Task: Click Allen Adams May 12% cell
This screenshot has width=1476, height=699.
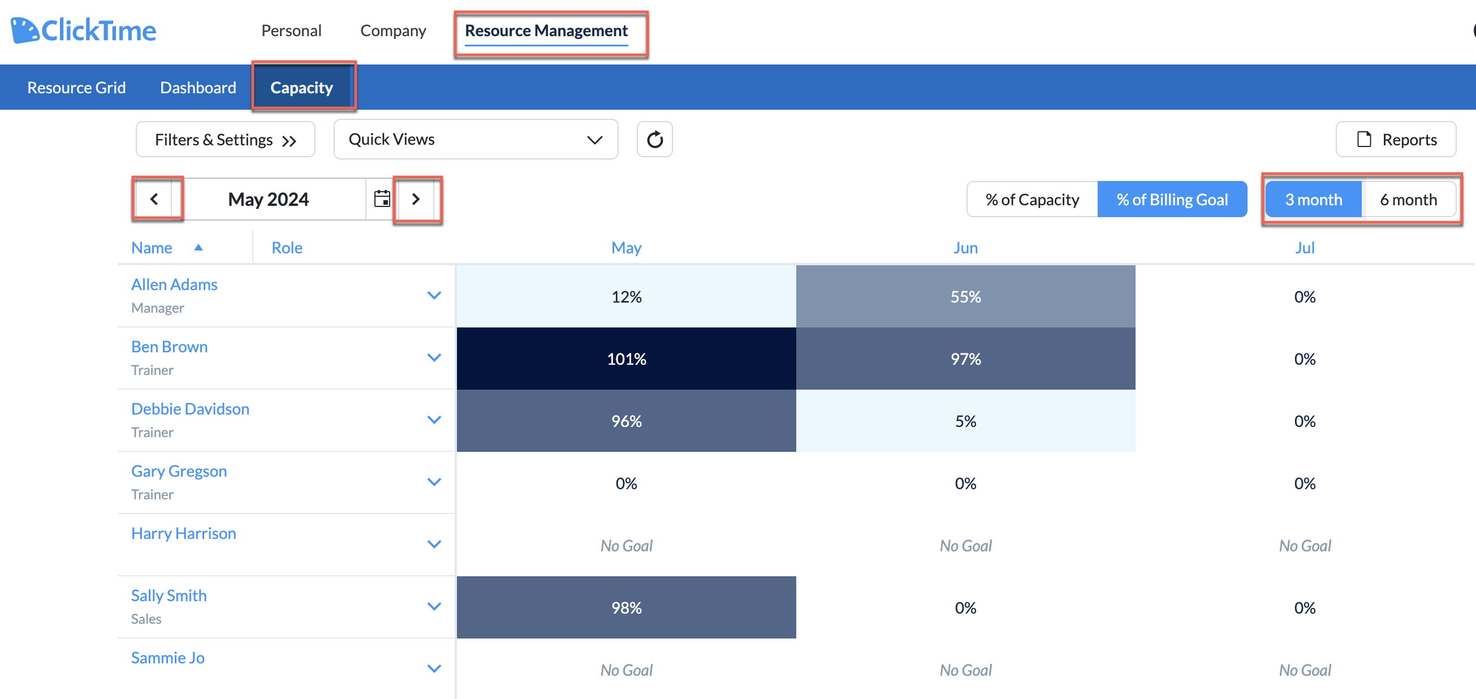Action: pos(626,296)
